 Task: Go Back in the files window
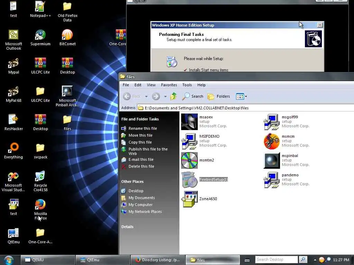tap(132, 96)
